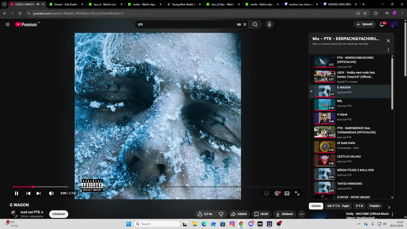This screenshot has height=229, width=407.
Task: Open more actions three-dot menu under video
Action: (x=302, y=214)
